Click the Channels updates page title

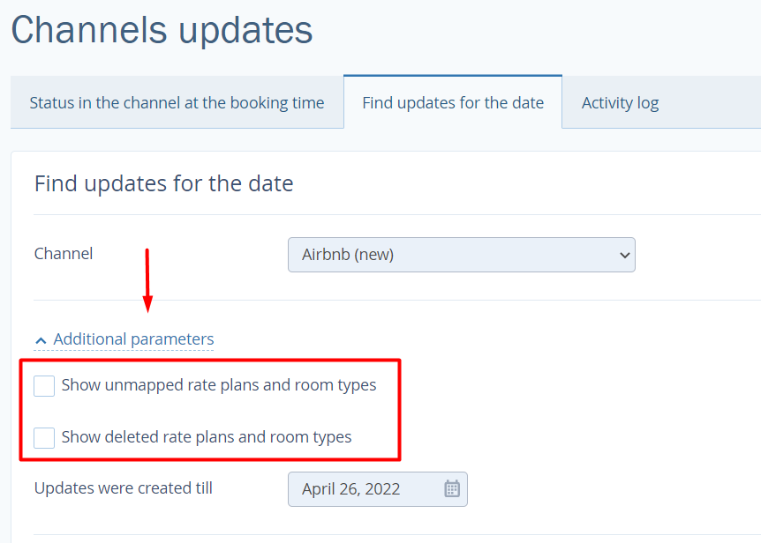[162, 30]
